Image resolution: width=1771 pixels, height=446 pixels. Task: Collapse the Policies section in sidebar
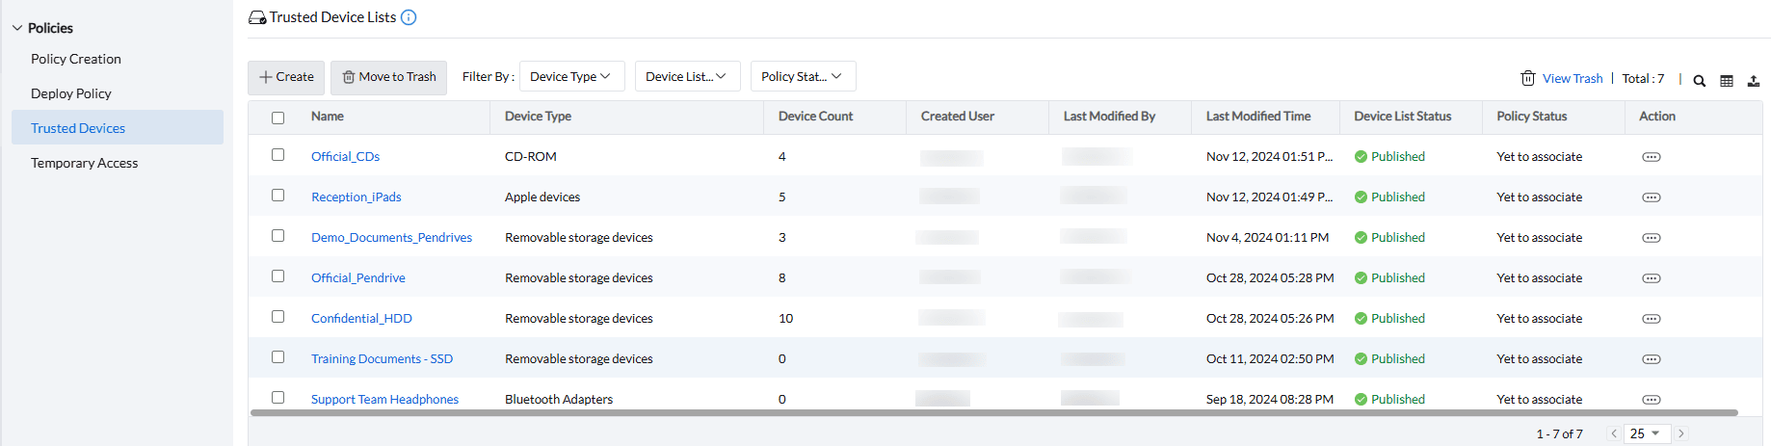[17, 29]
